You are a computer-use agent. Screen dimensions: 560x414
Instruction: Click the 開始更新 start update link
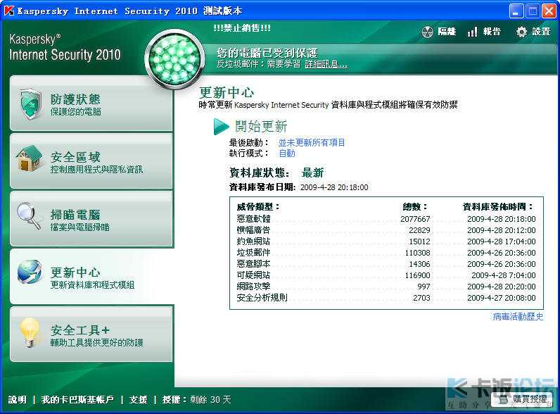coord(261,127)
